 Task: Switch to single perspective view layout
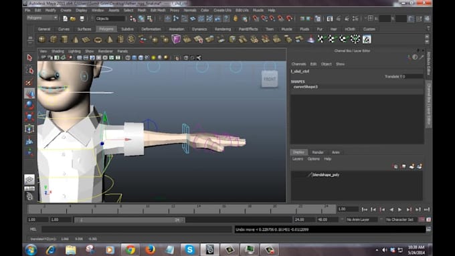pyautogui.click(x=29, y=179)
